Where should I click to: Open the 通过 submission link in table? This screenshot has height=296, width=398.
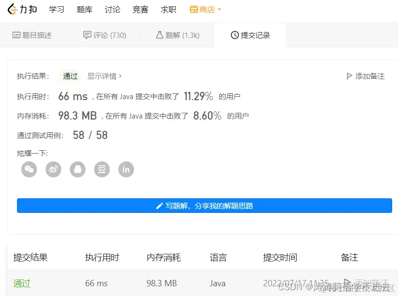click(22, 283)
